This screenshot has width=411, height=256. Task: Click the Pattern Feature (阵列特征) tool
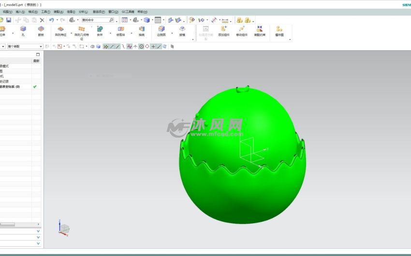[60, 31]
